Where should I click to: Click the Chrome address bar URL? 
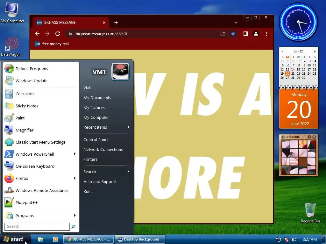101,34
